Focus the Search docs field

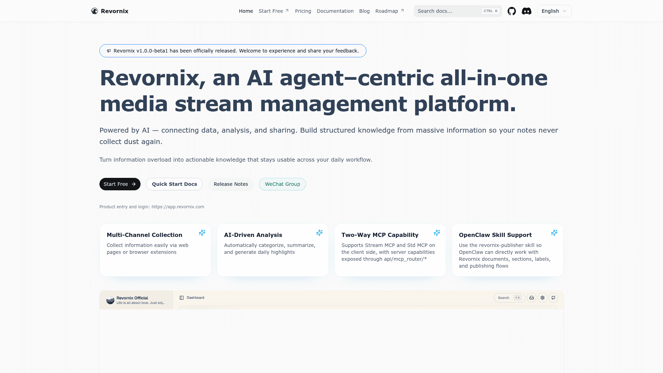(458, 11)
